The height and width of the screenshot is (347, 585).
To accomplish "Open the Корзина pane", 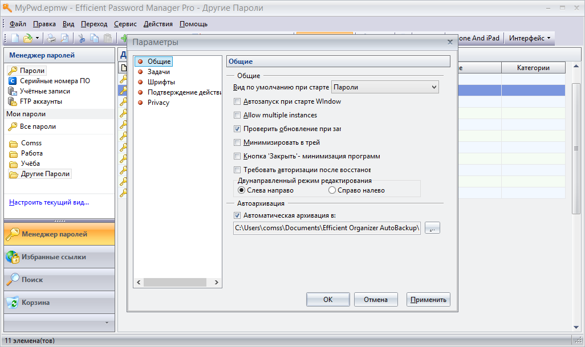I will click(59, 303).
